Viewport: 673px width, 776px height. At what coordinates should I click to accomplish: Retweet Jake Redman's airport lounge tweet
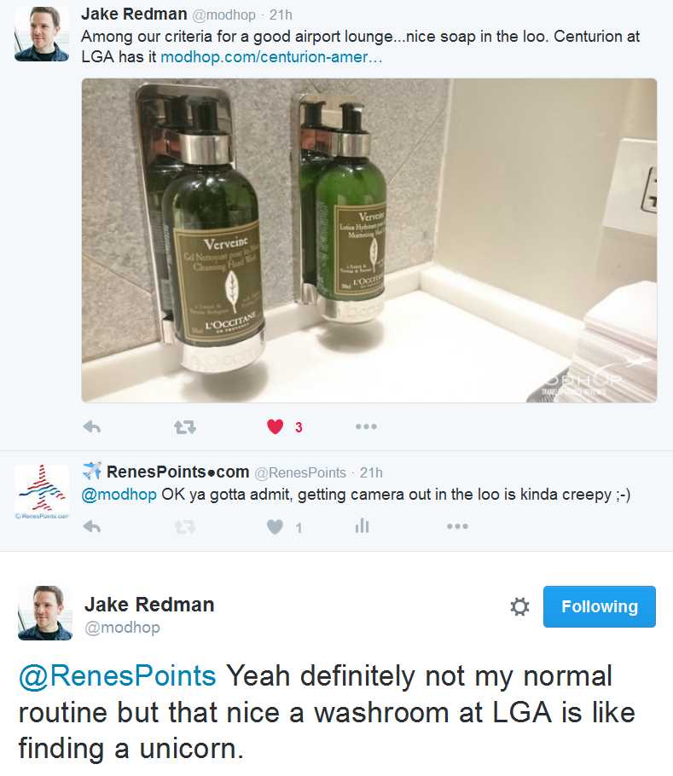pyautogui.click(x=185, y=426)
